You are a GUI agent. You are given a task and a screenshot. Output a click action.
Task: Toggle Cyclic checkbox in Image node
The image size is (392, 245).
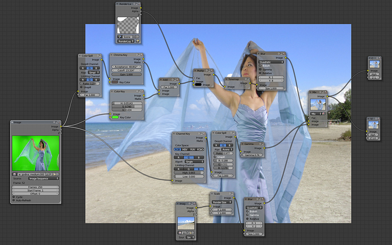click(14, 197)
